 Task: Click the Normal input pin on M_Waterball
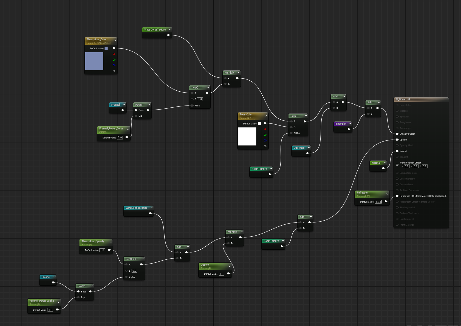[x=397, y=151]
